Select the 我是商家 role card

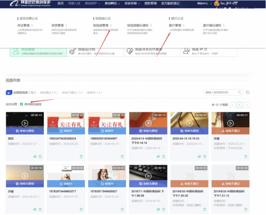[x=38, y=52]
